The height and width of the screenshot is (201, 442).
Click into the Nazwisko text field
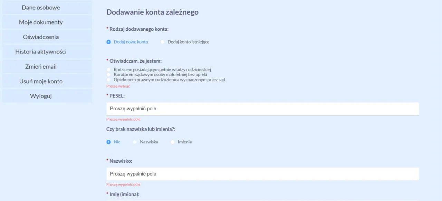click(x=263, y=174)
